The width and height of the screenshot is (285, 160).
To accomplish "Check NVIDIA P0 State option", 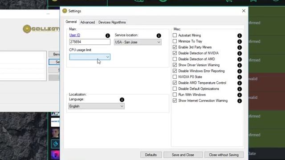I will click(x=175, y=77).
